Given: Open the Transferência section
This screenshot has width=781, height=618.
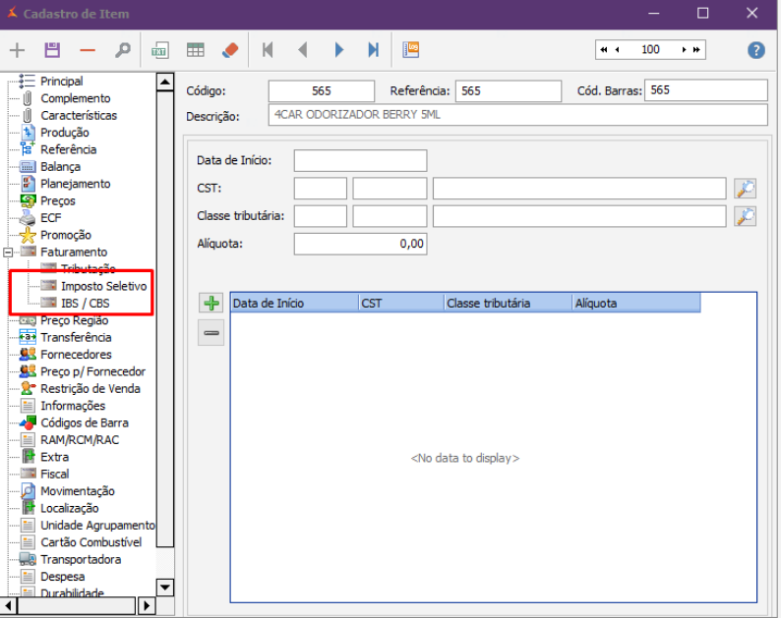Looking at the screenshot, I should click(76, 337).
